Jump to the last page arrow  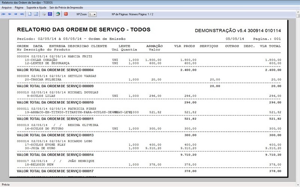click(x=22, y=14)
